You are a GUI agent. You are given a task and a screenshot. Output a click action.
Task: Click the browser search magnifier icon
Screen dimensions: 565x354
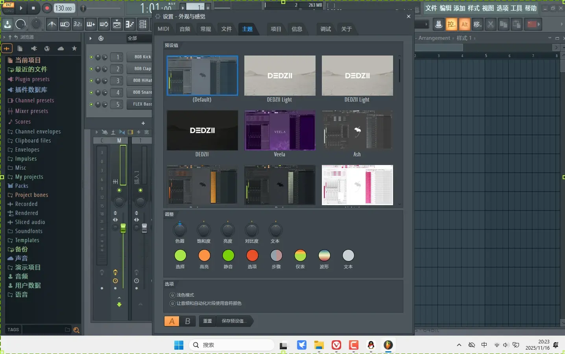[x=76, y=330]
